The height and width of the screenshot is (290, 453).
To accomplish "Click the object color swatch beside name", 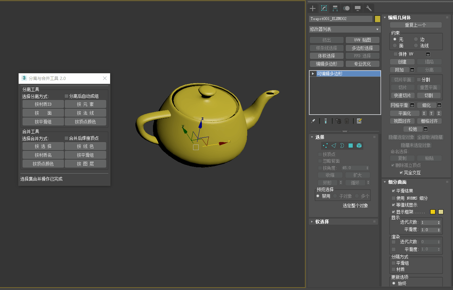I will (x=377, y=19).
